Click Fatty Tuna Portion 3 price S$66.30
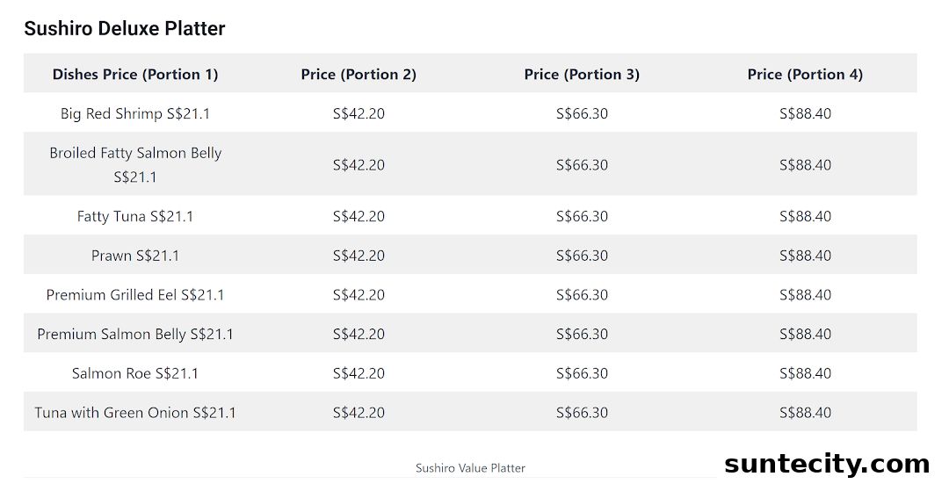This screenshot has height=491, width=949. tap(582, 216)
